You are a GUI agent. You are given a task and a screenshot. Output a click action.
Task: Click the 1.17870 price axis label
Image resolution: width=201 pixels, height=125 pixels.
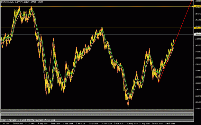pos(198,109)
